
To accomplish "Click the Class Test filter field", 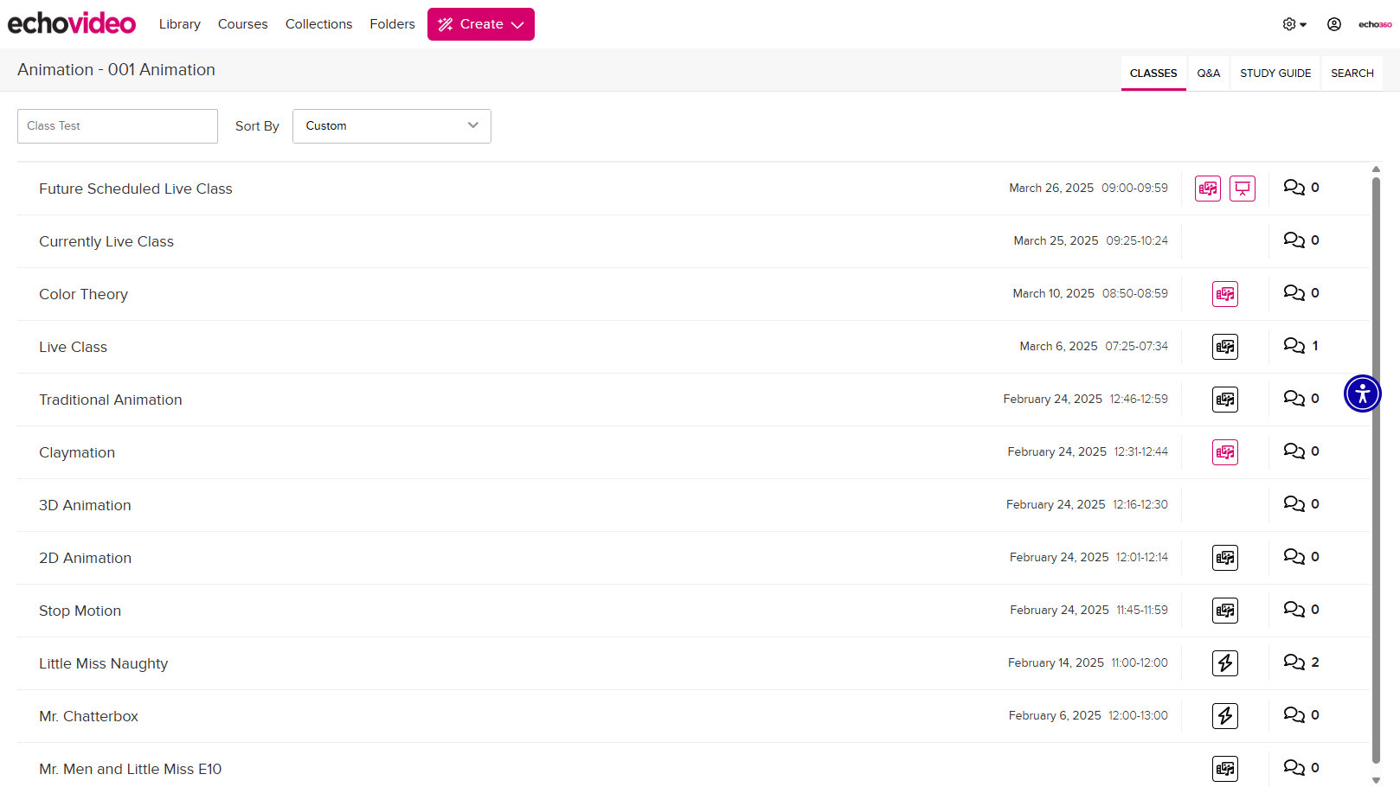I will 118,126.
